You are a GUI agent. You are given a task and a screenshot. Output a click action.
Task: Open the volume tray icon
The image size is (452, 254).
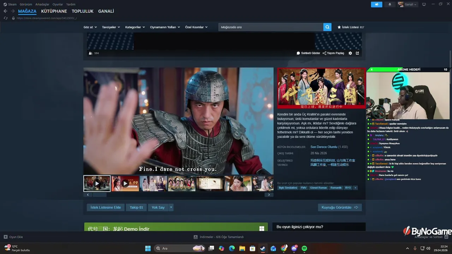click(428, 248)
